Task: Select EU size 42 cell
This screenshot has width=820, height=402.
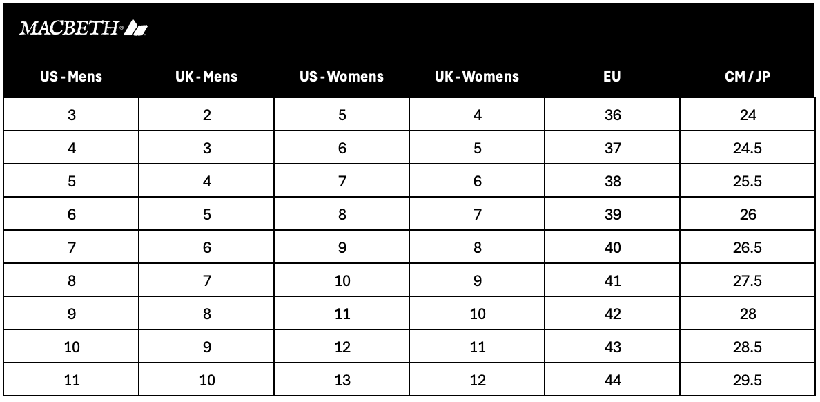Action: pyautogui.click(x=612, y=314)
